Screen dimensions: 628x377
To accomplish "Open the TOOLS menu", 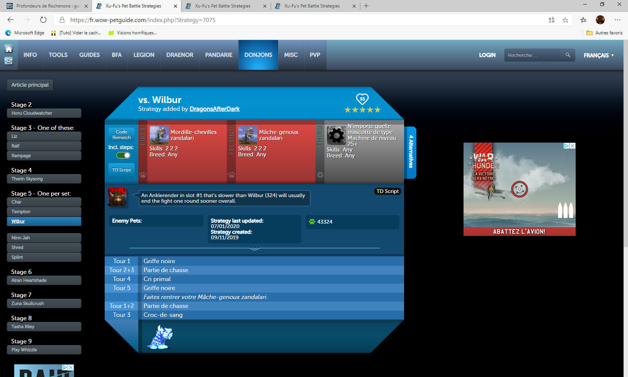I will (58, 55).
